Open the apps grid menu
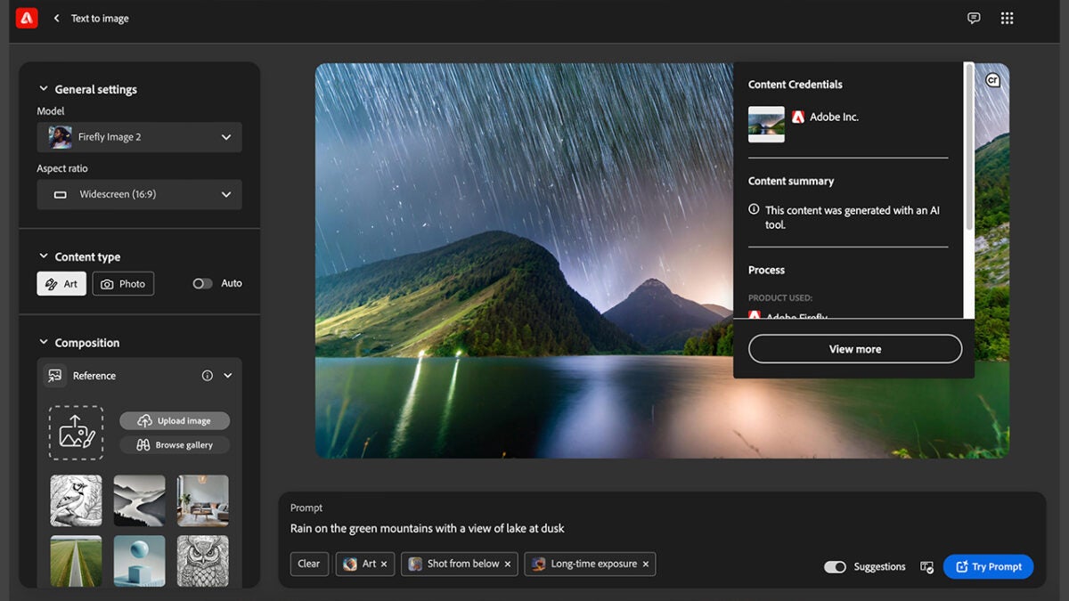Viewport: 1069px width, 601px height. (x=1007, y=18)
